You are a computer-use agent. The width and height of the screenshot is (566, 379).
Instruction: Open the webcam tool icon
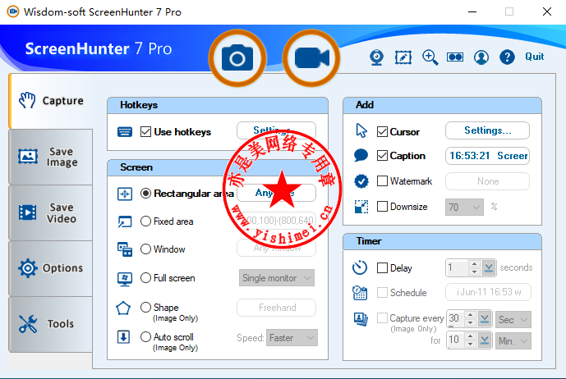click(376, 57)
